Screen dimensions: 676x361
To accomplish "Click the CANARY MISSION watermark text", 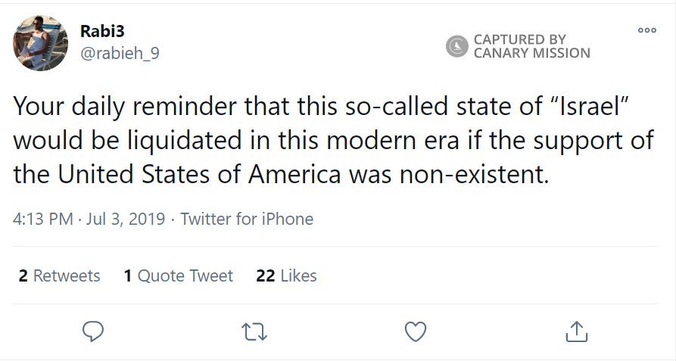I will [x=531, y=53].
